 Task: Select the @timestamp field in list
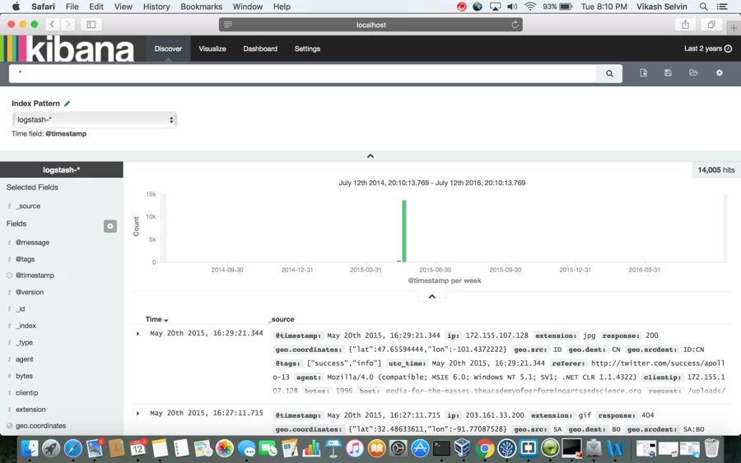click(x=35, y=275)
